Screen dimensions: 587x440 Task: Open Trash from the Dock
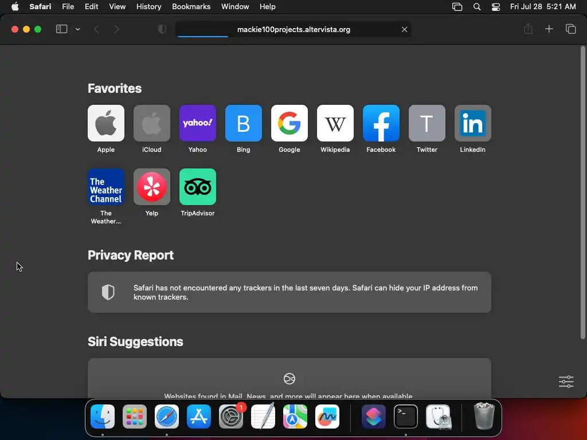click(x=484, y=416)
